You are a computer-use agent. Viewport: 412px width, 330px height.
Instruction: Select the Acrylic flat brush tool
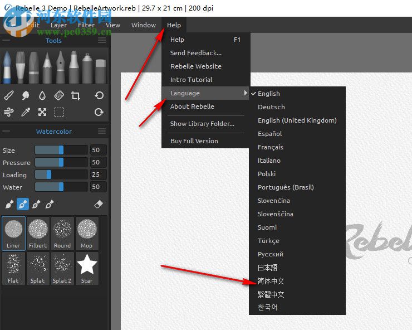(21, 67)
